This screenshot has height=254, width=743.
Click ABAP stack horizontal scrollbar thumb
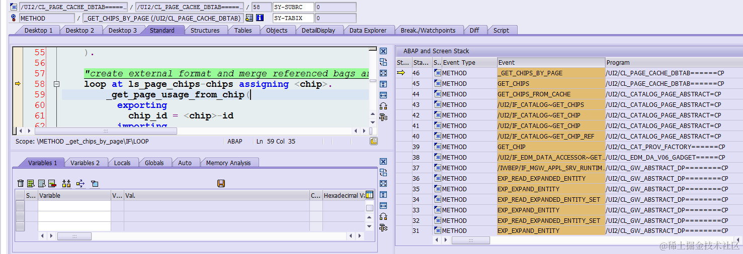tap(470, 240)
